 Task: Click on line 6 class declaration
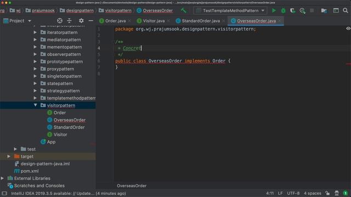173,61
